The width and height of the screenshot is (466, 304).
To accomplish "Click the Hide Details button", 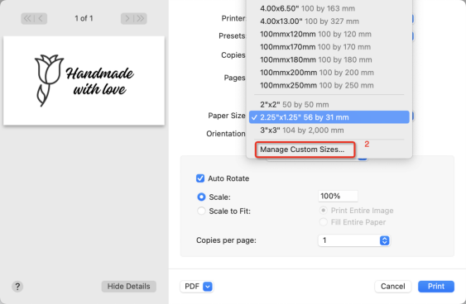I will 128,287.
